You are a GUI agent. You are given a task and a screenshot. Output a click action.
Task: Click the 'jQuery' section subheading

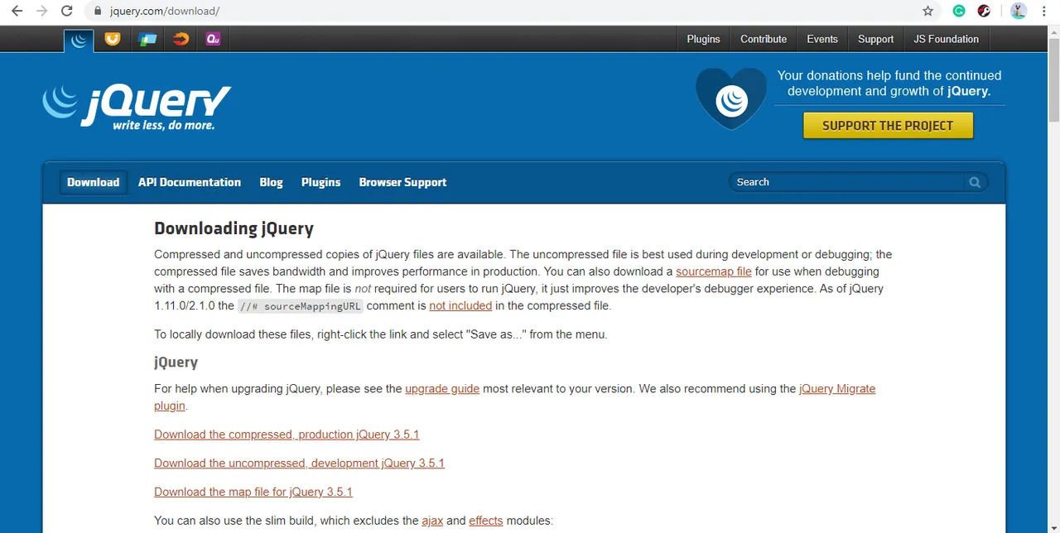[176, 363]
